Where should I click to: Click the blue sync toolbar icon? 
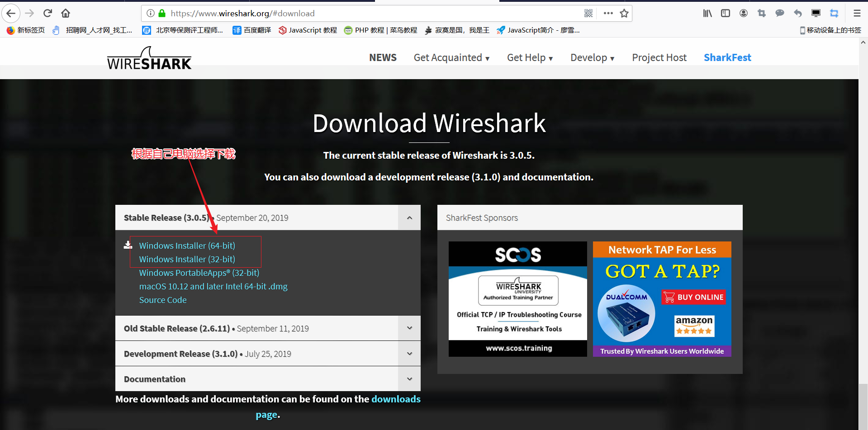coord(834,13)
